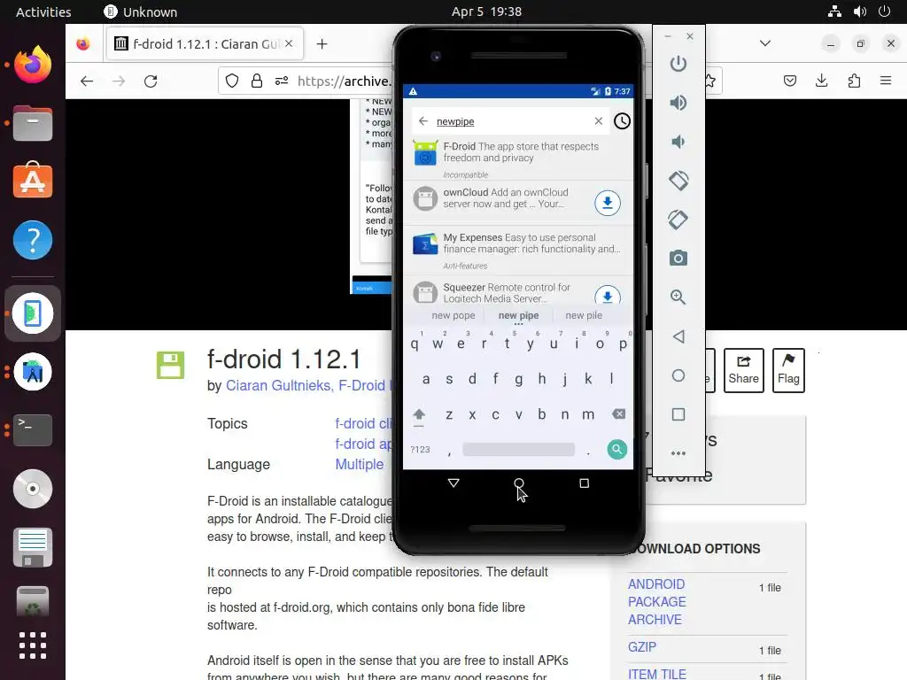
Task: Click the emulator sidebar Back triangle
Action: tap(678, 336)
